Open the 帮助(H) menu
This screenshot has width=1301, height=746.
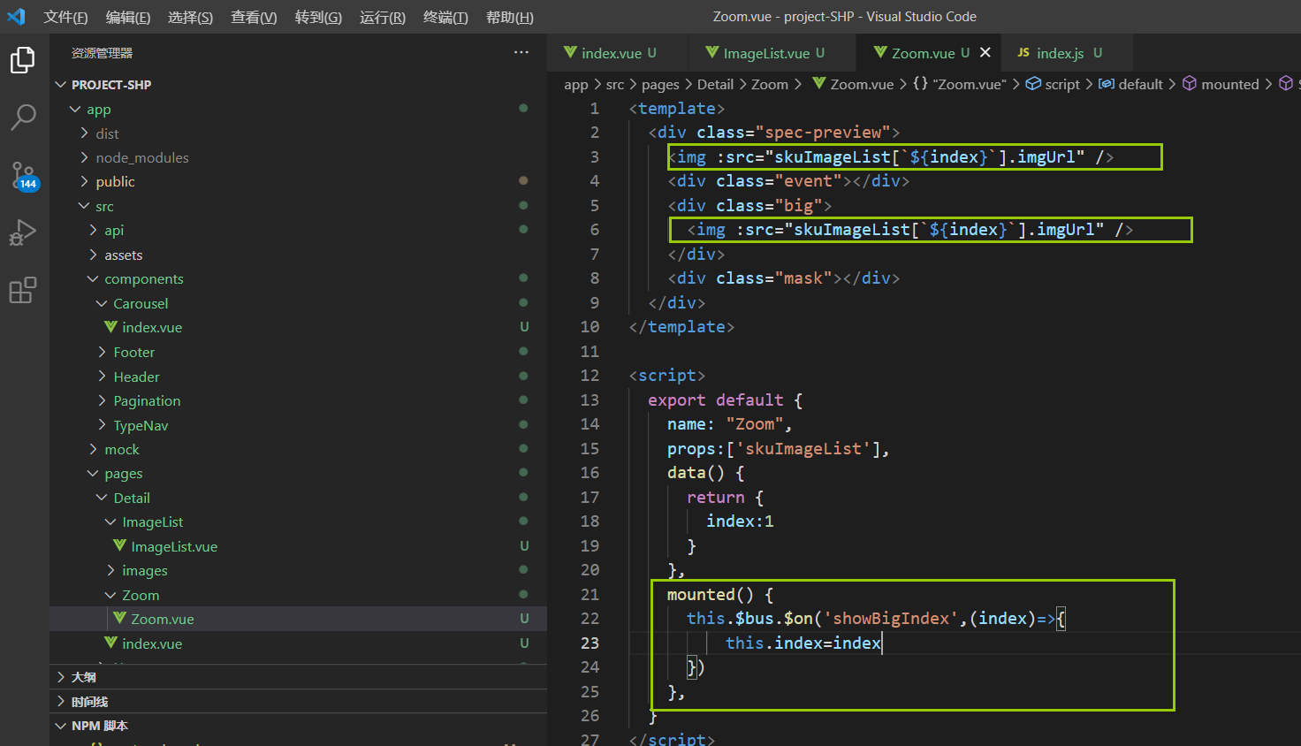click(510, 17)
